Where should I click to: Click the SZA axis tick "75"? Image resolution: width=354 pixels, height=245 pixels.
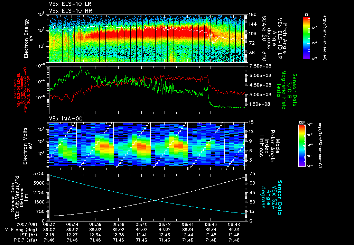click(x=252, y=174)
